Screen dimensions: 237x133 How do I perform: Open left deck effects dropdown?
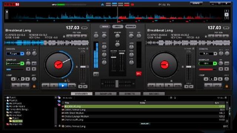click(x=22, y=54)
